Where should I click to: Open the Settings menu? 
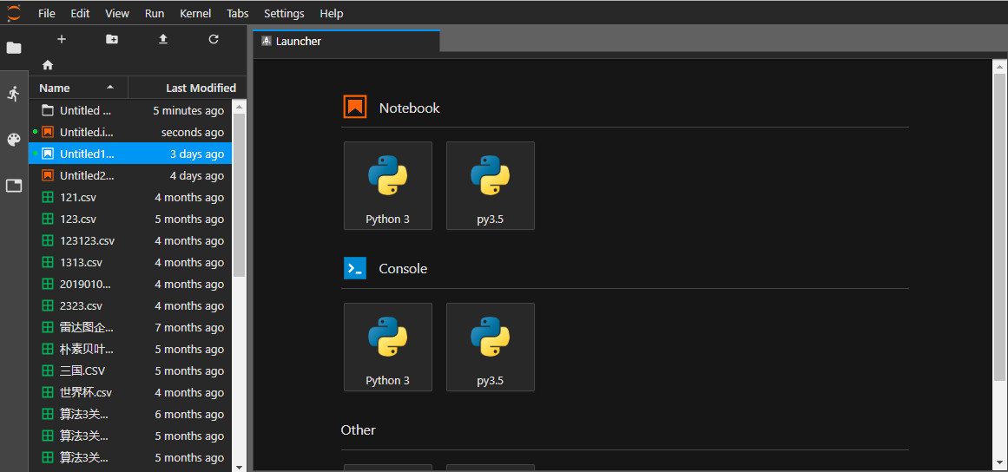point(284,13)
